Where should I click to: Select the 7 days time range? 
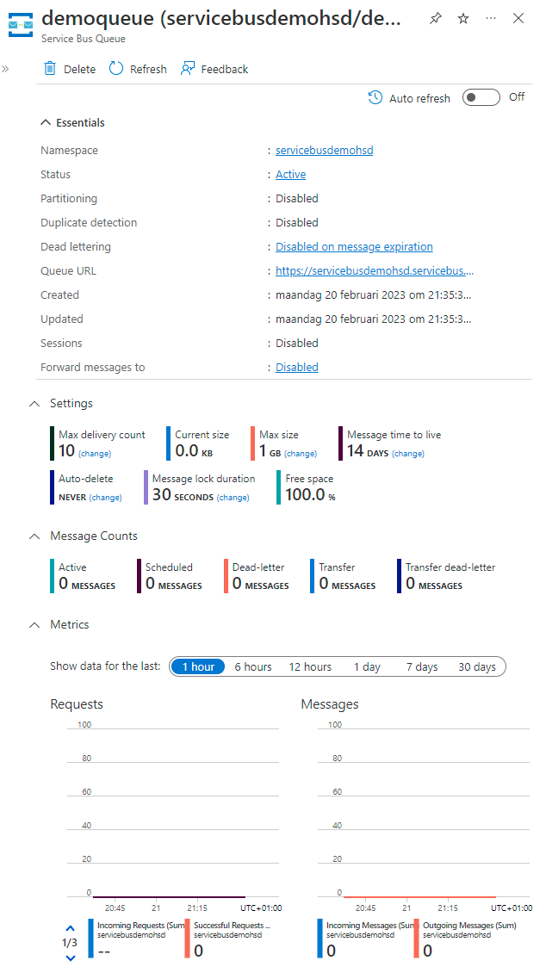(422, 666)
